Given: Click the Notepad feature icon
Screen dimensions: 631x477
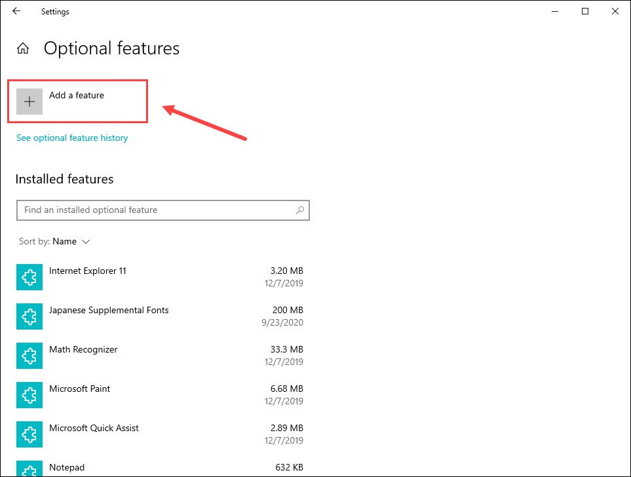Looking at the screenshot, I should point(29,469).
